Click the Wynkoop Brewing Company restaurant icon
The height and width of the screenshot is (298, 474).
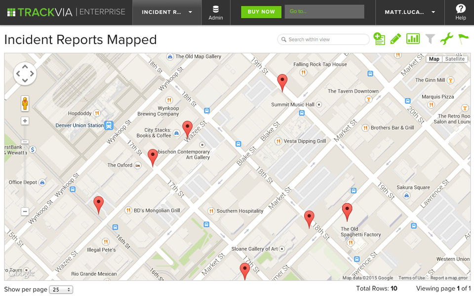169,100
